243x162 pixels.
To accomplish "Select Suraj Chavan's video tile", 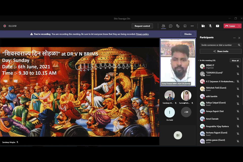I will click(178, 62).
